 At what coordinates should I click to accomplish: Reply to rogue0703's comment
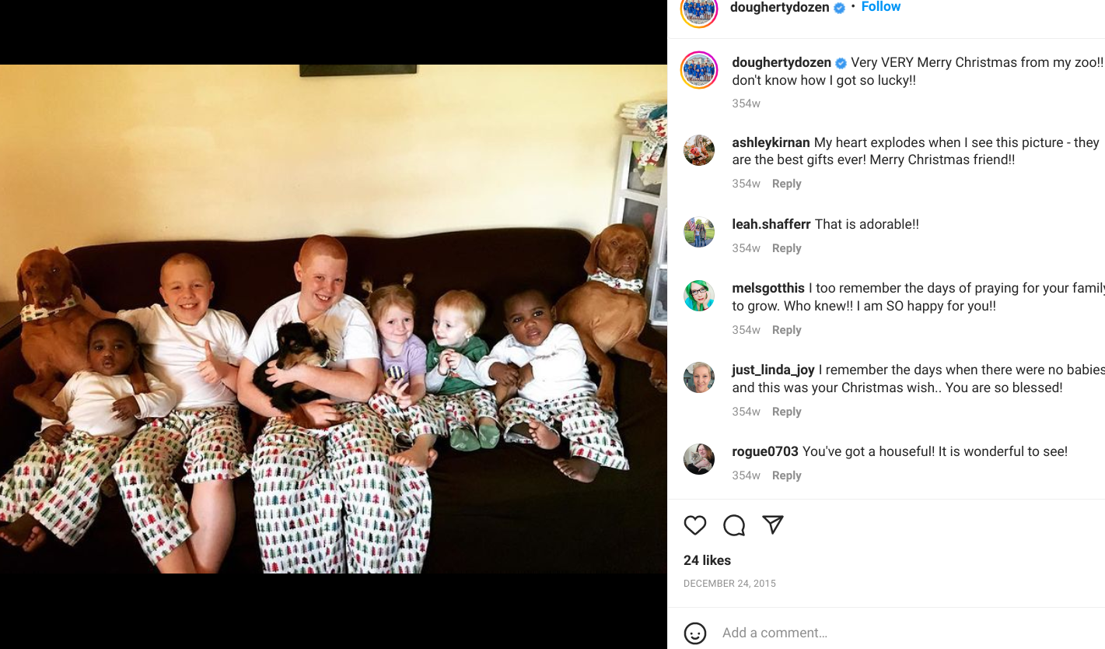(x=786, y=475)
